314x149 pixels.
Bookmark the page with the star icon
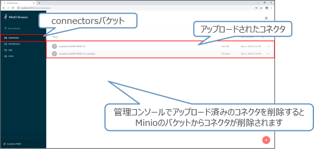click(261, 8)
